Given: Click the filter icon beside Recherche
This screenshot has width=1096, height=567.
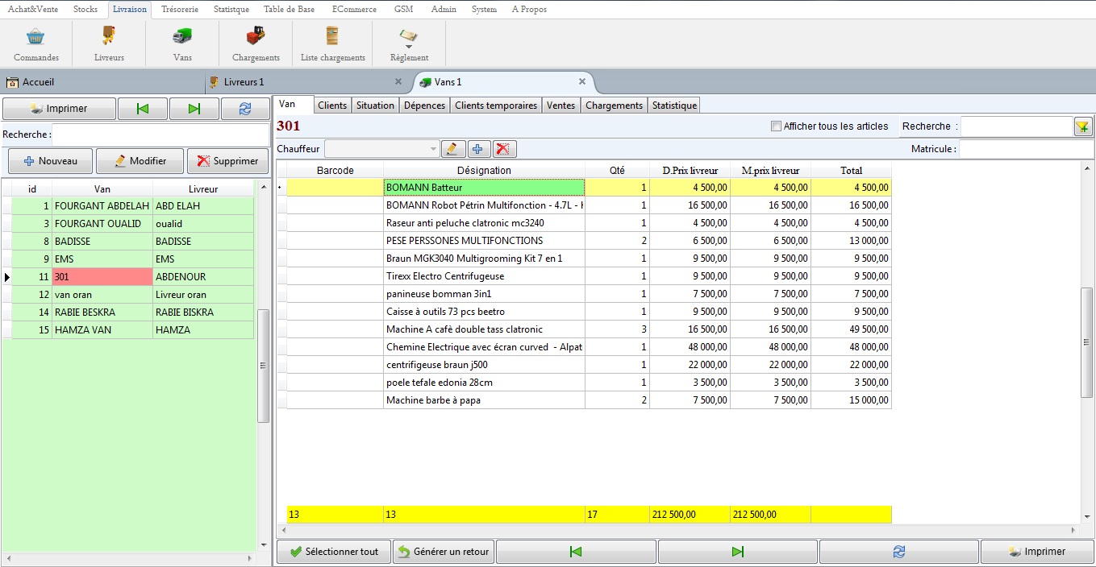Looking at the screenshot, I should (x=1081, y=126).
